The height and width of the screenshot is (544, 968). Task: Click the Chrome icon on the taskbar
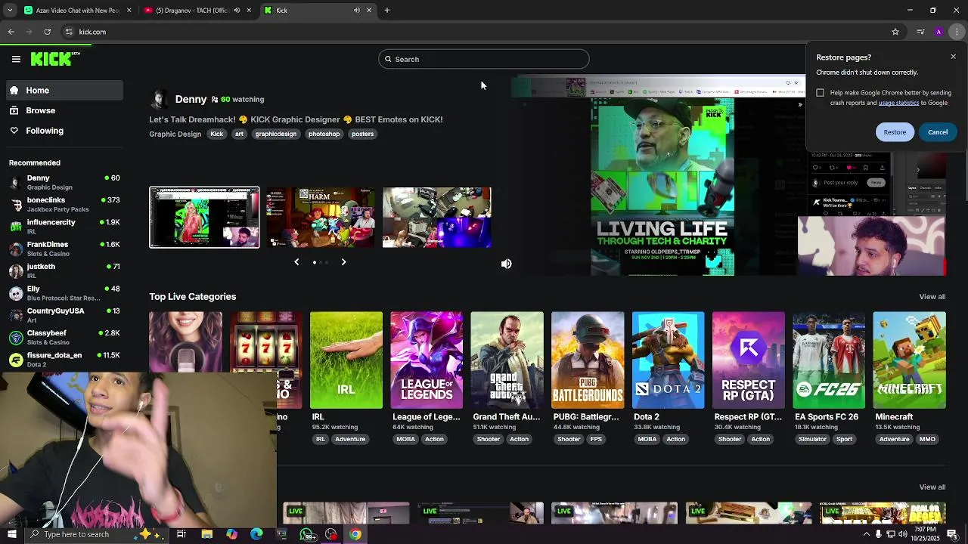[355, 534]
